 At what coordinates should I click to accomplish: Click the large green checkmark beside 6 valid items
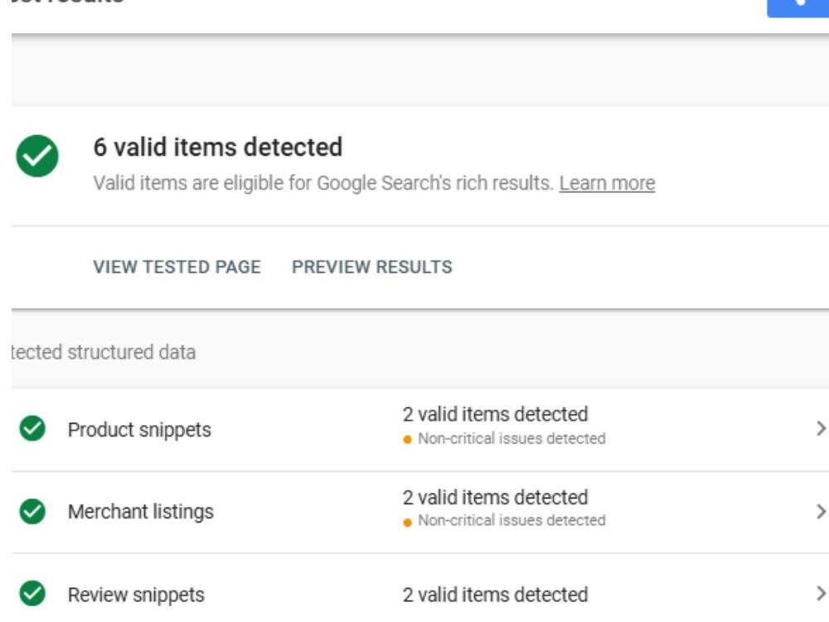pyautogui.click(x=37, y=156)
